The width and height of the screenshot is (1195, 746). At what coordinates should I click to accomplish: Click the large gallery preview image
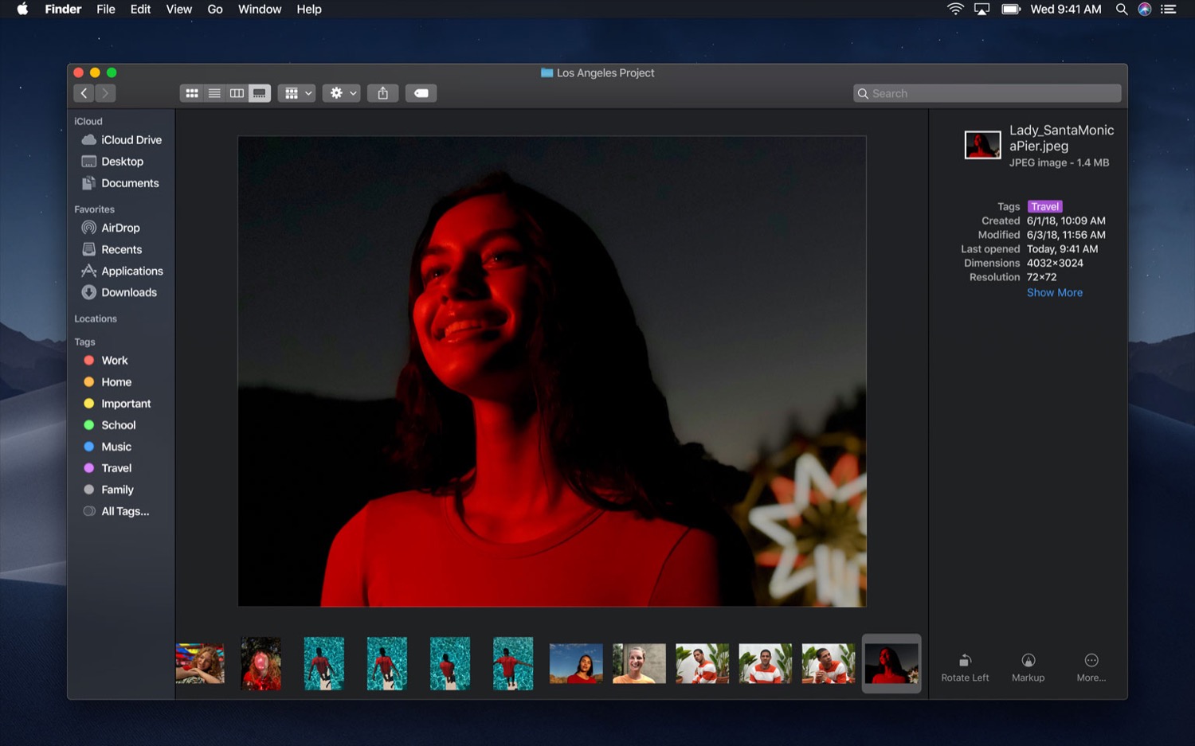coord(552,371)
